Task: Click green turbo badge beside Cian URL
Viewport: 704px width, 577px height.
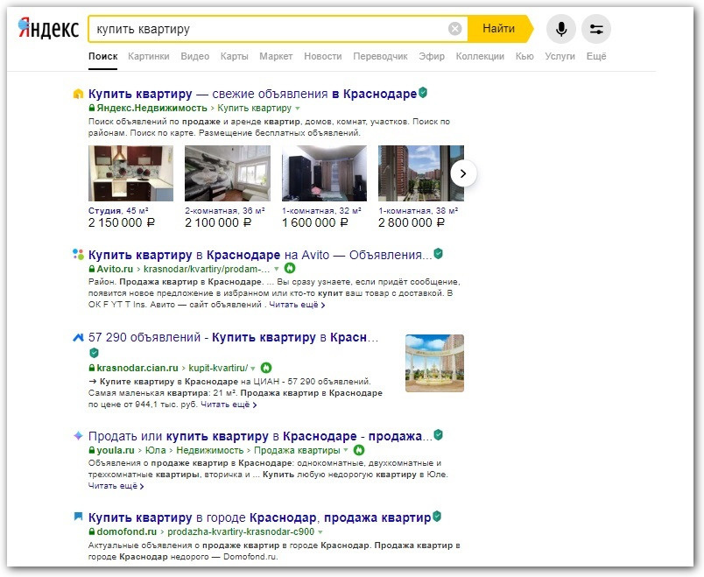Action: coord(266,368)
